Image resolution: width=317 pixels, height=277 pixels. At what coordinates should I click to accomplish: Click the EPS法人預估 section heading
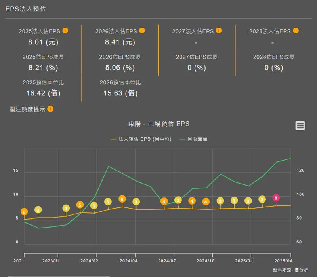[x=25, y=9]
